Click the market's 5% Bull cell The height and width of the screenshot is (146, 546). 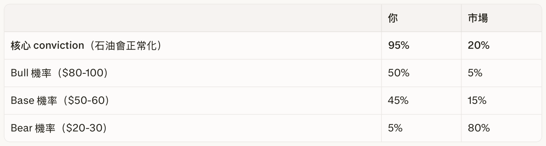[475, 73]
